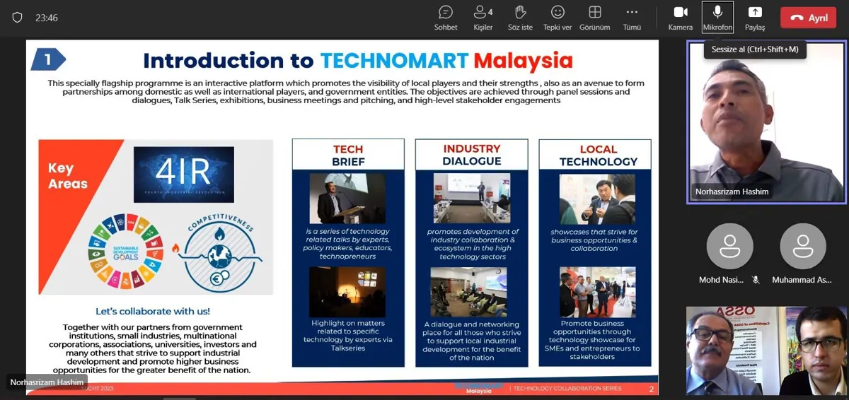
Task: Show the Kişiler participants list
Action: [483, 18]
